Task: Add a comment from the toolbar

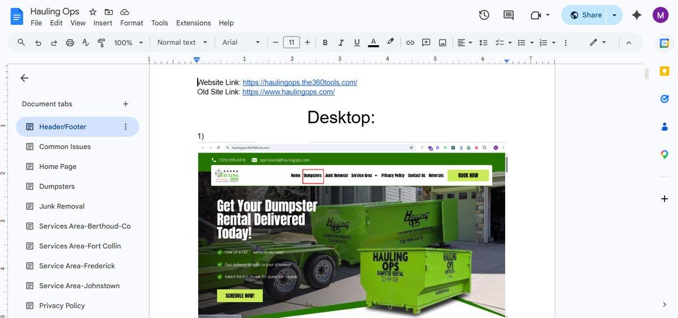Action: coord(426,42)
